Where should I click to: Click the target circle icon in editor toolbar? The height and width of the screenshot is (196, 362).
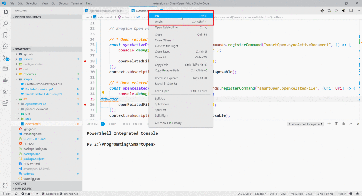pos(344,11)
